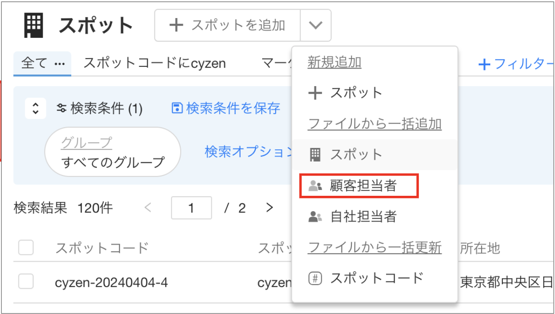
Task: Choose 顧客担当者 in the dropdown menu
Action: [374, 185]
